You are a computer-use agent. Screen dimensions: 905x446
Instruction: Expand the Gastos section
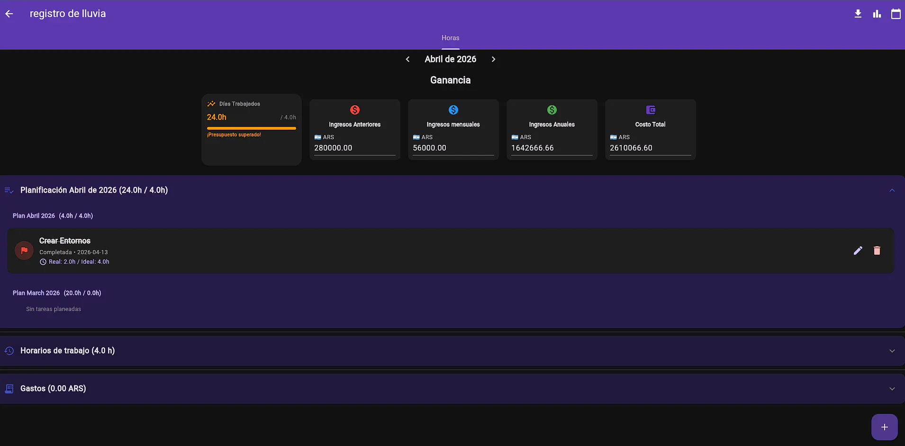892,389
